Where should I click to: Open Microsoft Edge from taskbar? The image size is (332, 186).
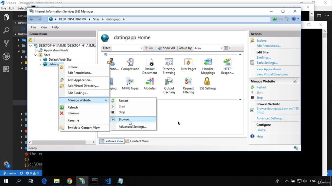44,181
